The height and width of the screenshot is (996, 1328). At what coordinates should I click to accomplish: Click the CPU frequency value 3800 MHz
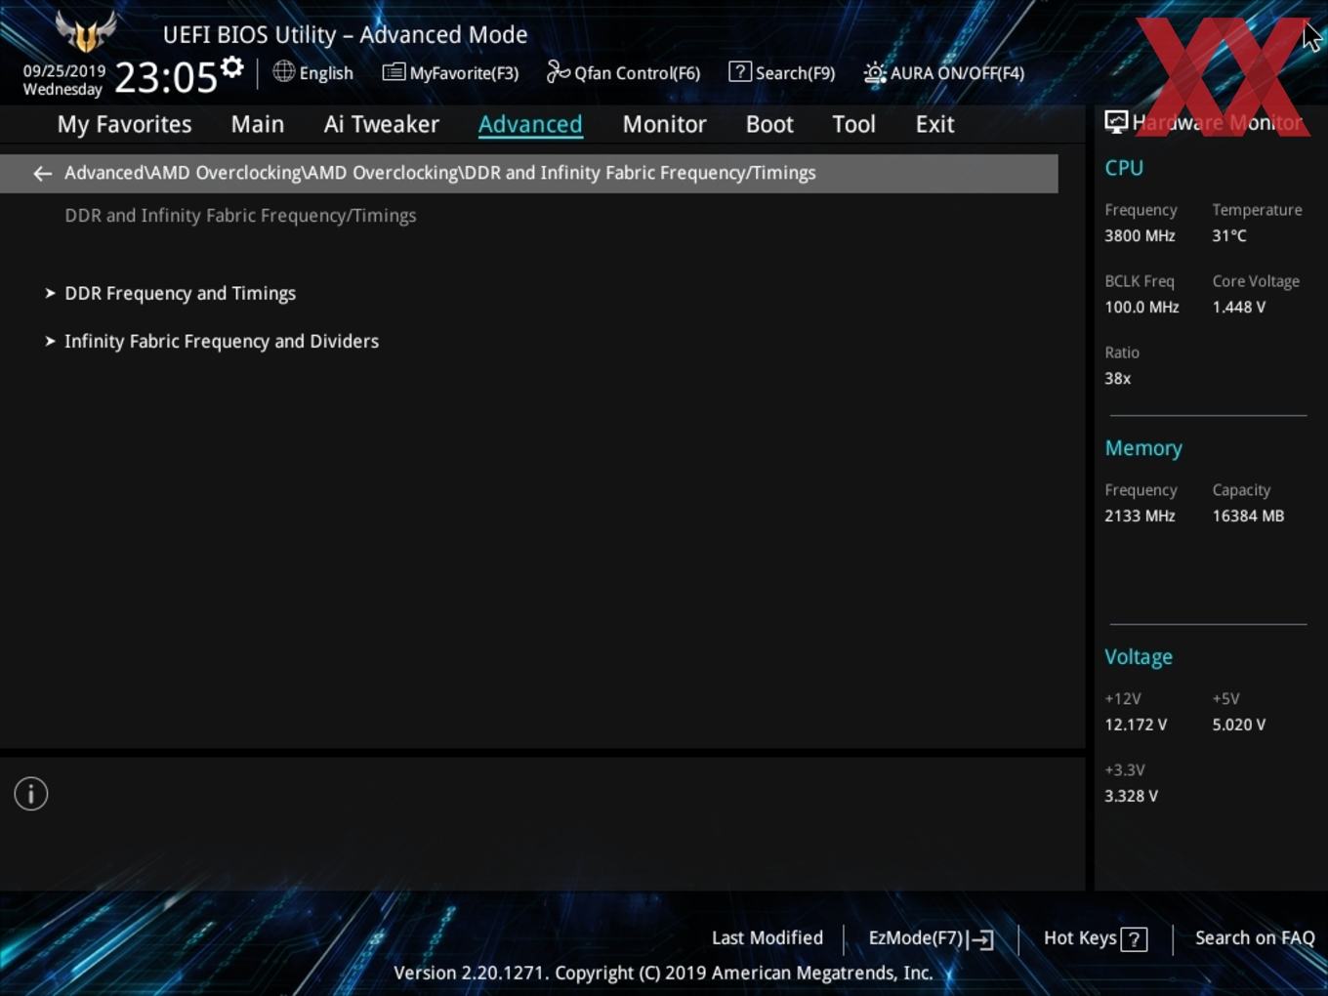click(1140, 235)
